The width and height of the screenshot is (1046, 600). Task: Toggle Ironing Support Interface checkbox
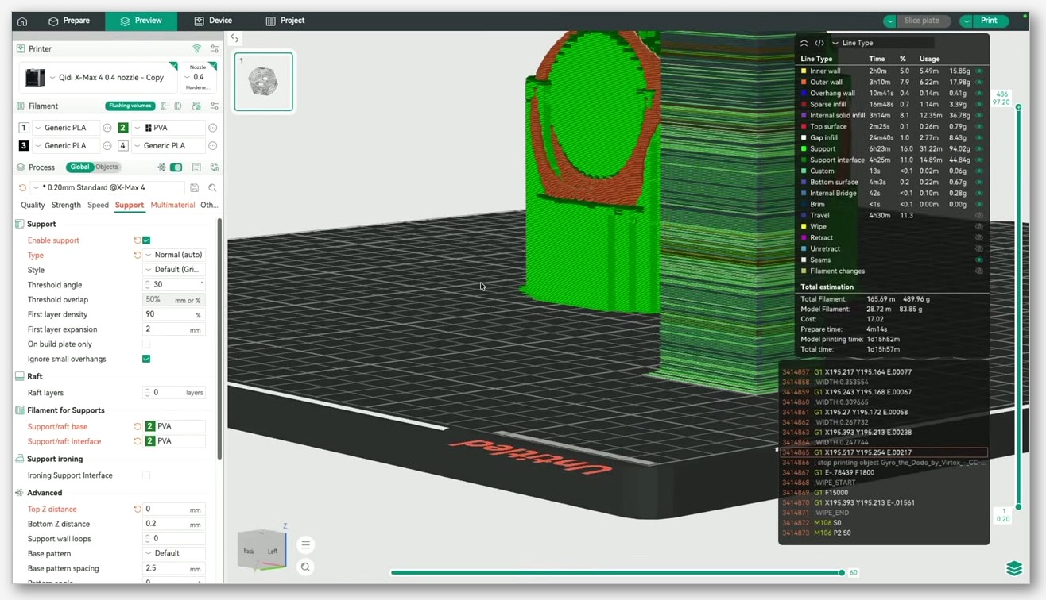[x=146, y=475]
